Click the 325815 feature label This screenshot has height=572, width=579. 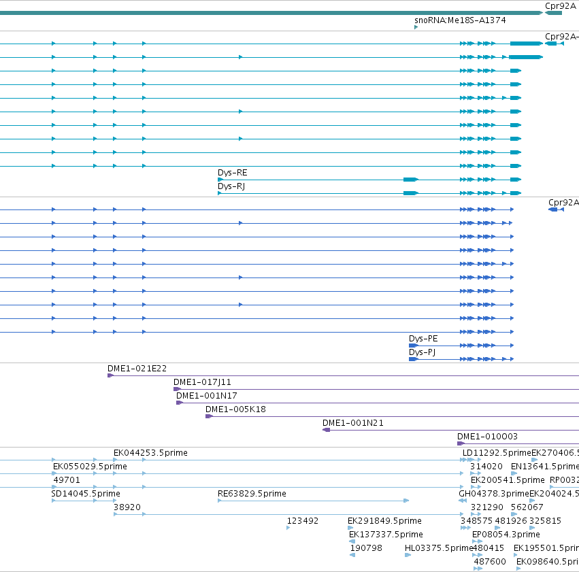point(546,521)
